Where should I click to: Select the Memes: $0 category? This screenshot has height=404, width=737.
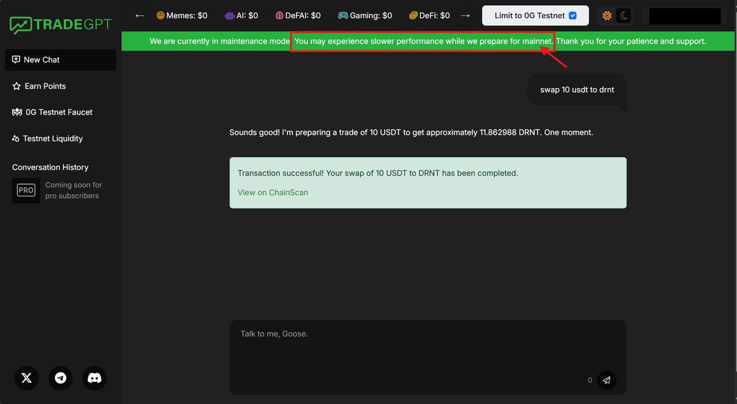[182, 15]
